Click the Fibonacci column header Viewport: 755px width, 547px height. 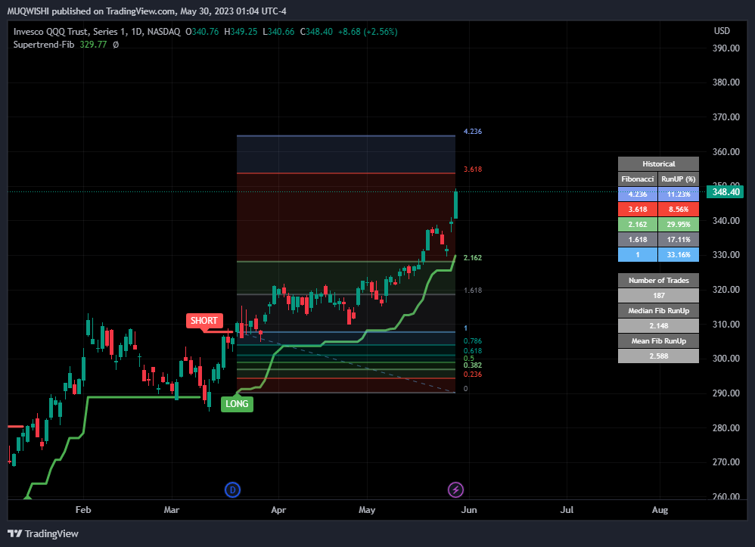pos(638,179)
